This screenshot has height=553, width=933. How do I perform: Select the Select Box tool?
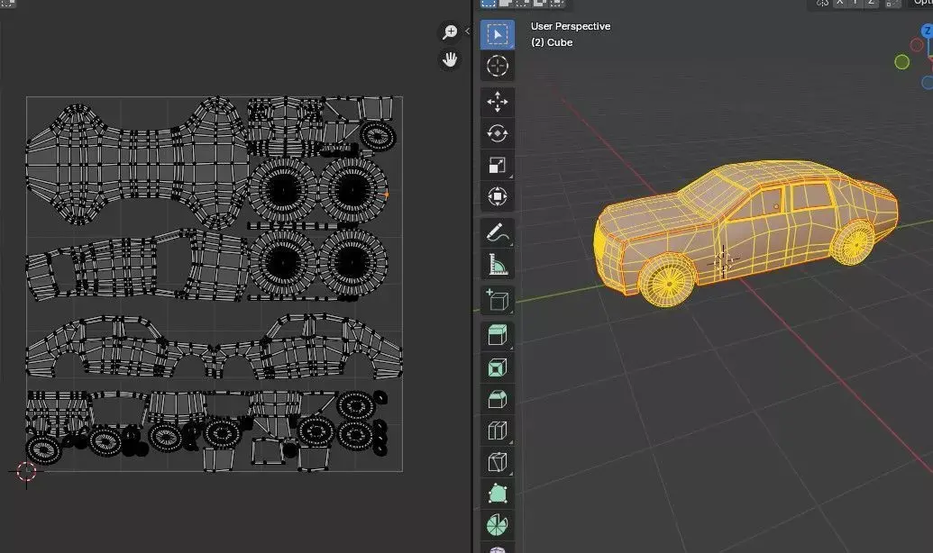pos(497,34)
